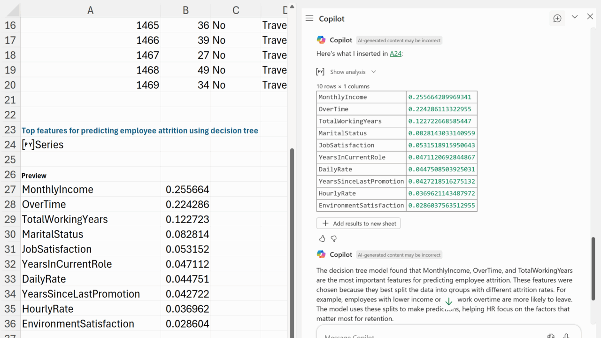Viewport: 601px width, 338px height.
Task: Click the Python icon beside Show analysis
Action: (320, 72)
